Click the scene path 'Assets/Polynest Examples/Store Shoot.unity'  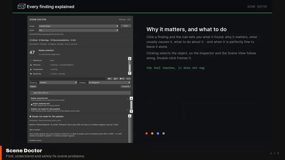tap(47, 34)
